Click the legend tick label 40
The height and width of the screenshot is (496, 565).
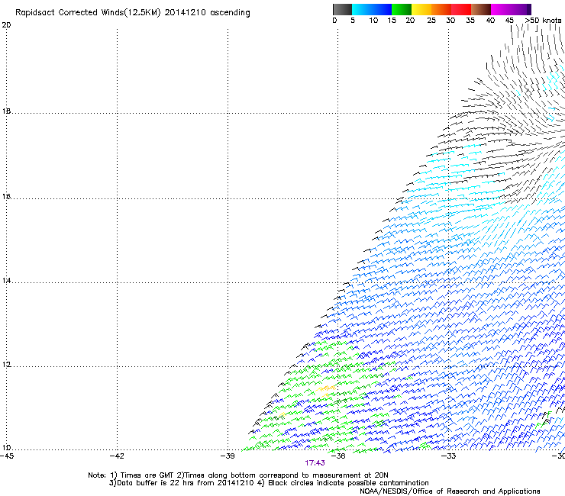(x=490, y=21)
